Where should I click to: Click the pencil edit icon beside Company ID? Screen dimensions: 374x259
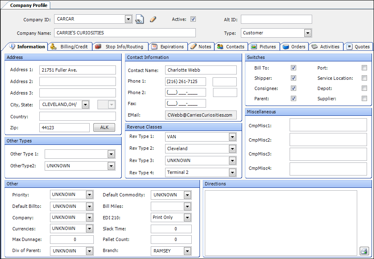[x=153, y=19]
